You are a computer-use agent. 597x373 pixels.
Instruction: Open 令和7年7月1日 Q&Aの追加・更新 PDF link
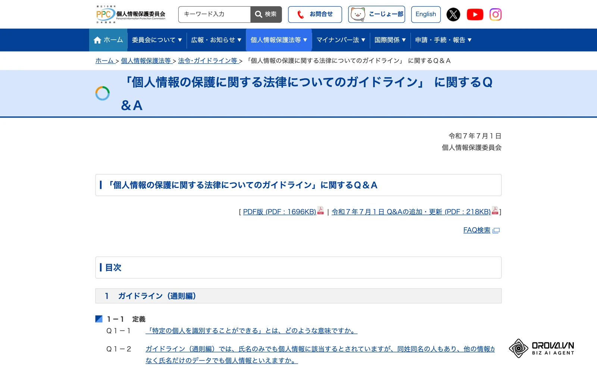[411, 212]
